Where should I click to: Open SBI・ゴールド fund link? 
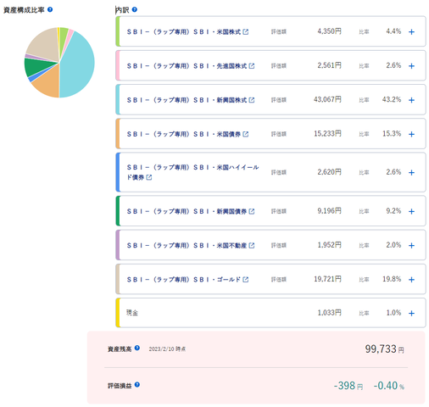click(184, 279)
